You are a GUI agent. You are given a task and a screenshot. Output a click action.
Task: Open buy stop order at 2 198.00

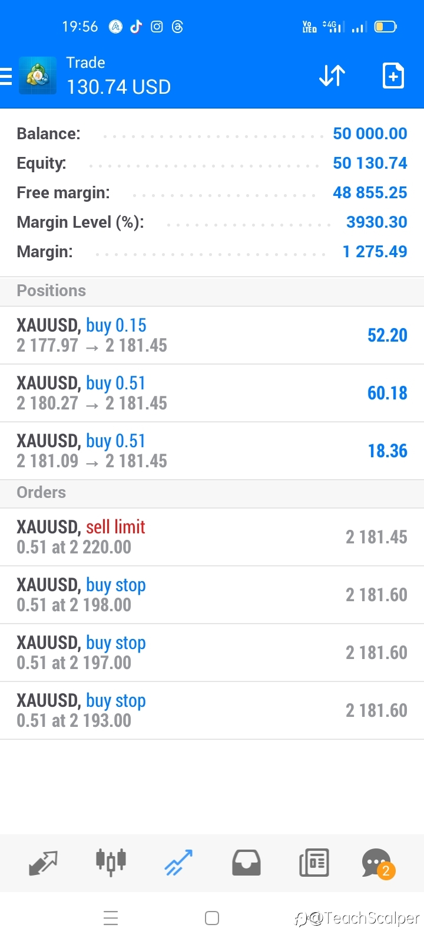point(212,595)
